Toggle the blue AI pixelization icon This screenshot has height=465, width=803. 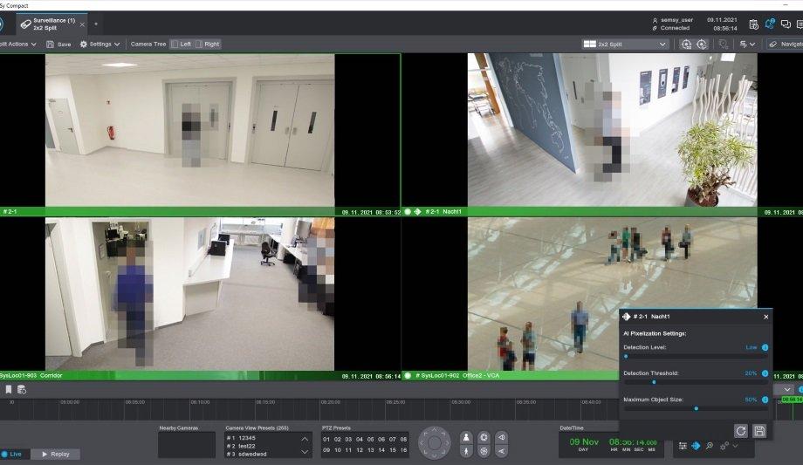tap(696, 446)
